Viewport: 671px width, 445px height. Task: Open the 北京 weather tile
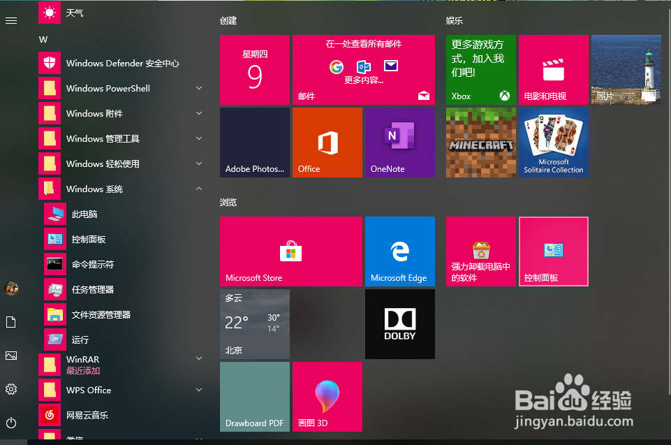click(x=255, y=324)
